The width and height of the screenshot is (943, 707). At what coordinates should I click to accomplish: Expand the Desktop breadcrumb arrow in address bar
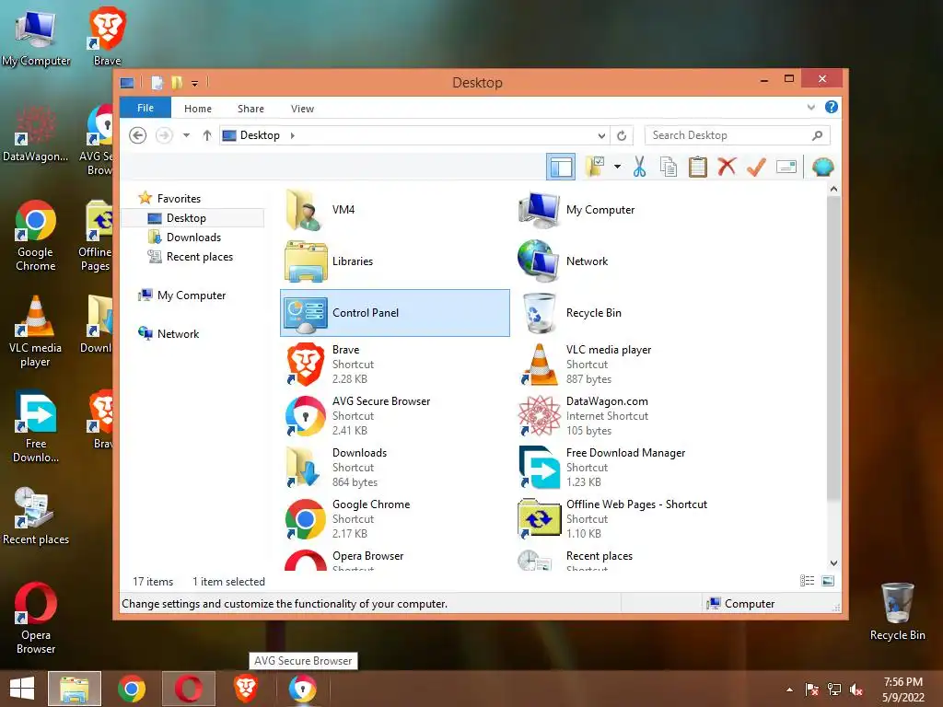[x=292, y=135]
